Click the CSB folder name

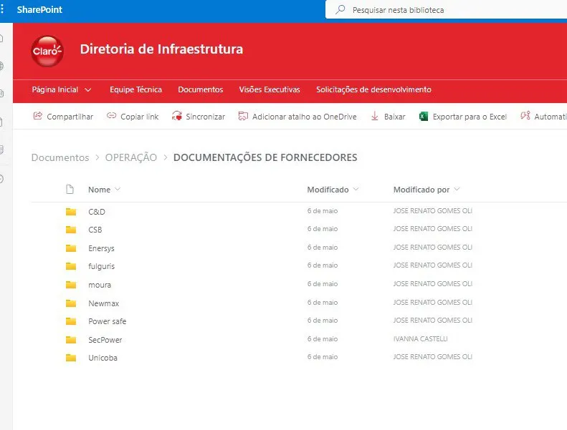[x=95, y=230]
